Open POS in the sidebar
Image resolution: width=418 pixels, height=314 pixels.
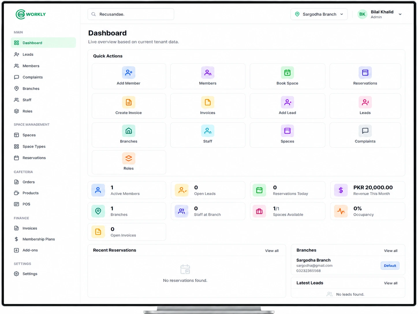[x=43, y=204]
